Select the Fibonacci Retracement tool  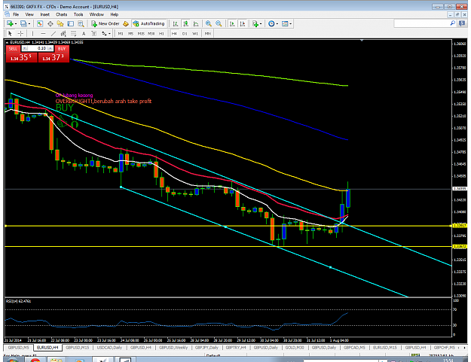pos(74,34)
